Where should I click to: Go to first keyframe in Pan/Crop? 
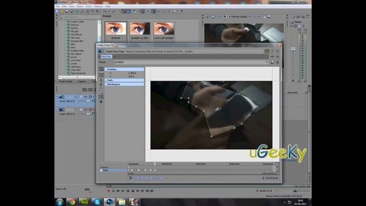137,178
